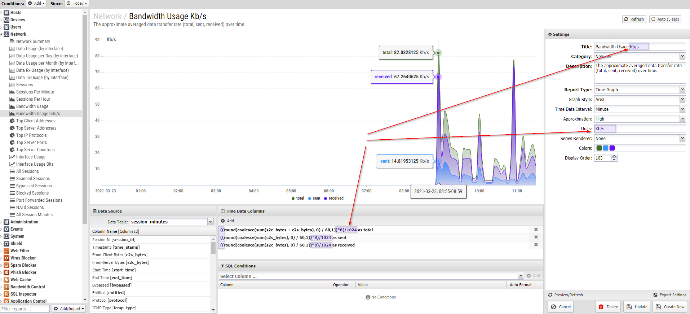Open the Graph Style dropdown

(x=682, y=99)
